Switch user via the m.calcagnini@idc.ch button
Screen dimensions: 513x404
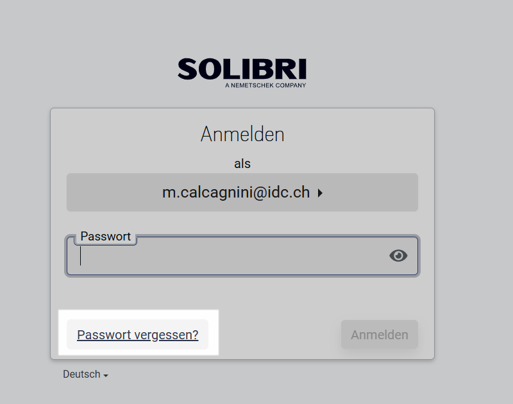[x=242, y=192]
